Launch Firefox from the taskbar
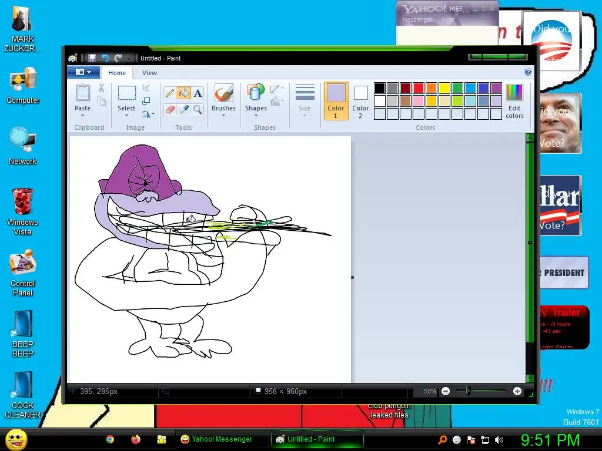Viewport: 602px width, 451px height. click(x=136, y=439)
